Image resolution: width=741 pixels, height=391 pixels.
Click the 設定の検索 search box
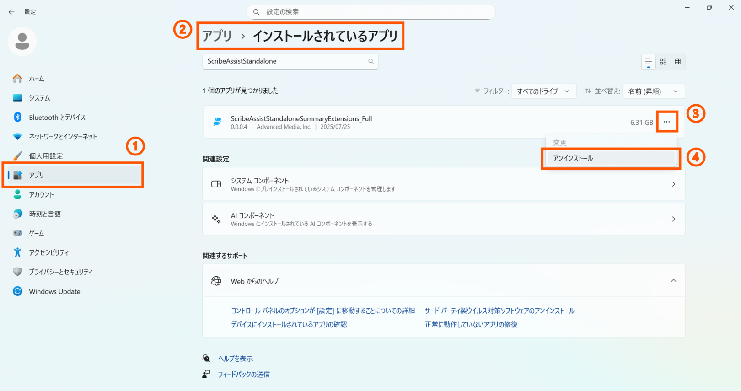371,12
